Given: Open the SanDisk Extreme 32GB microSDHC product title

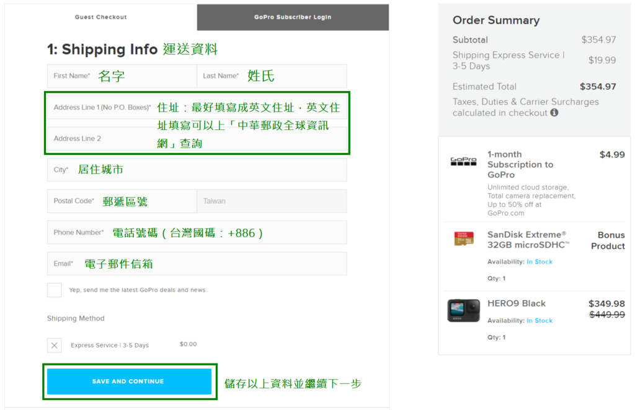Looking at the screenshot, I should (x=528, y=240).
